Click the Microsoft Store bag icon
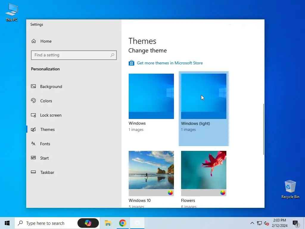 coord(131,63)
